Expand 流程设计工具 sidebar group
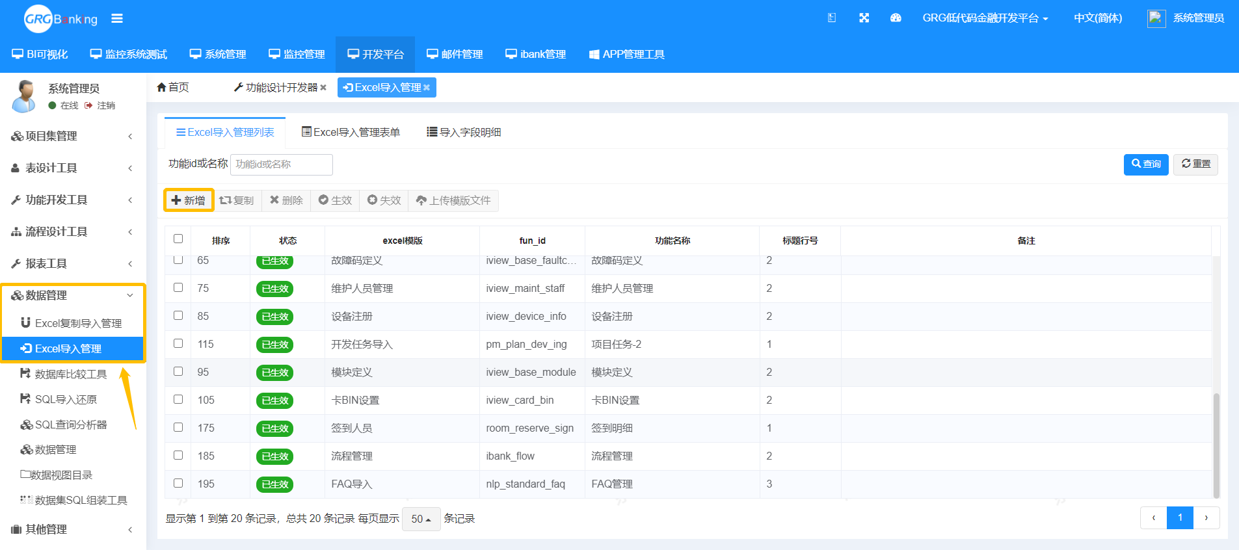 (x=73, y=231)
